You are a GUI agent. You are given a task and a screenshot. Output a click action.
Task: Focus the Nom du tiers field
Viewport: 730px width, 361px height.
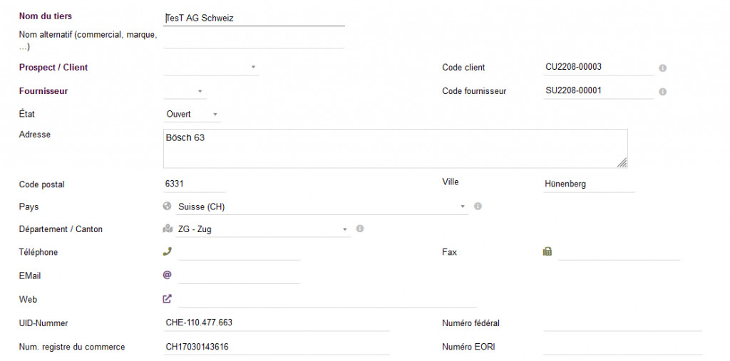click(254, 19)
